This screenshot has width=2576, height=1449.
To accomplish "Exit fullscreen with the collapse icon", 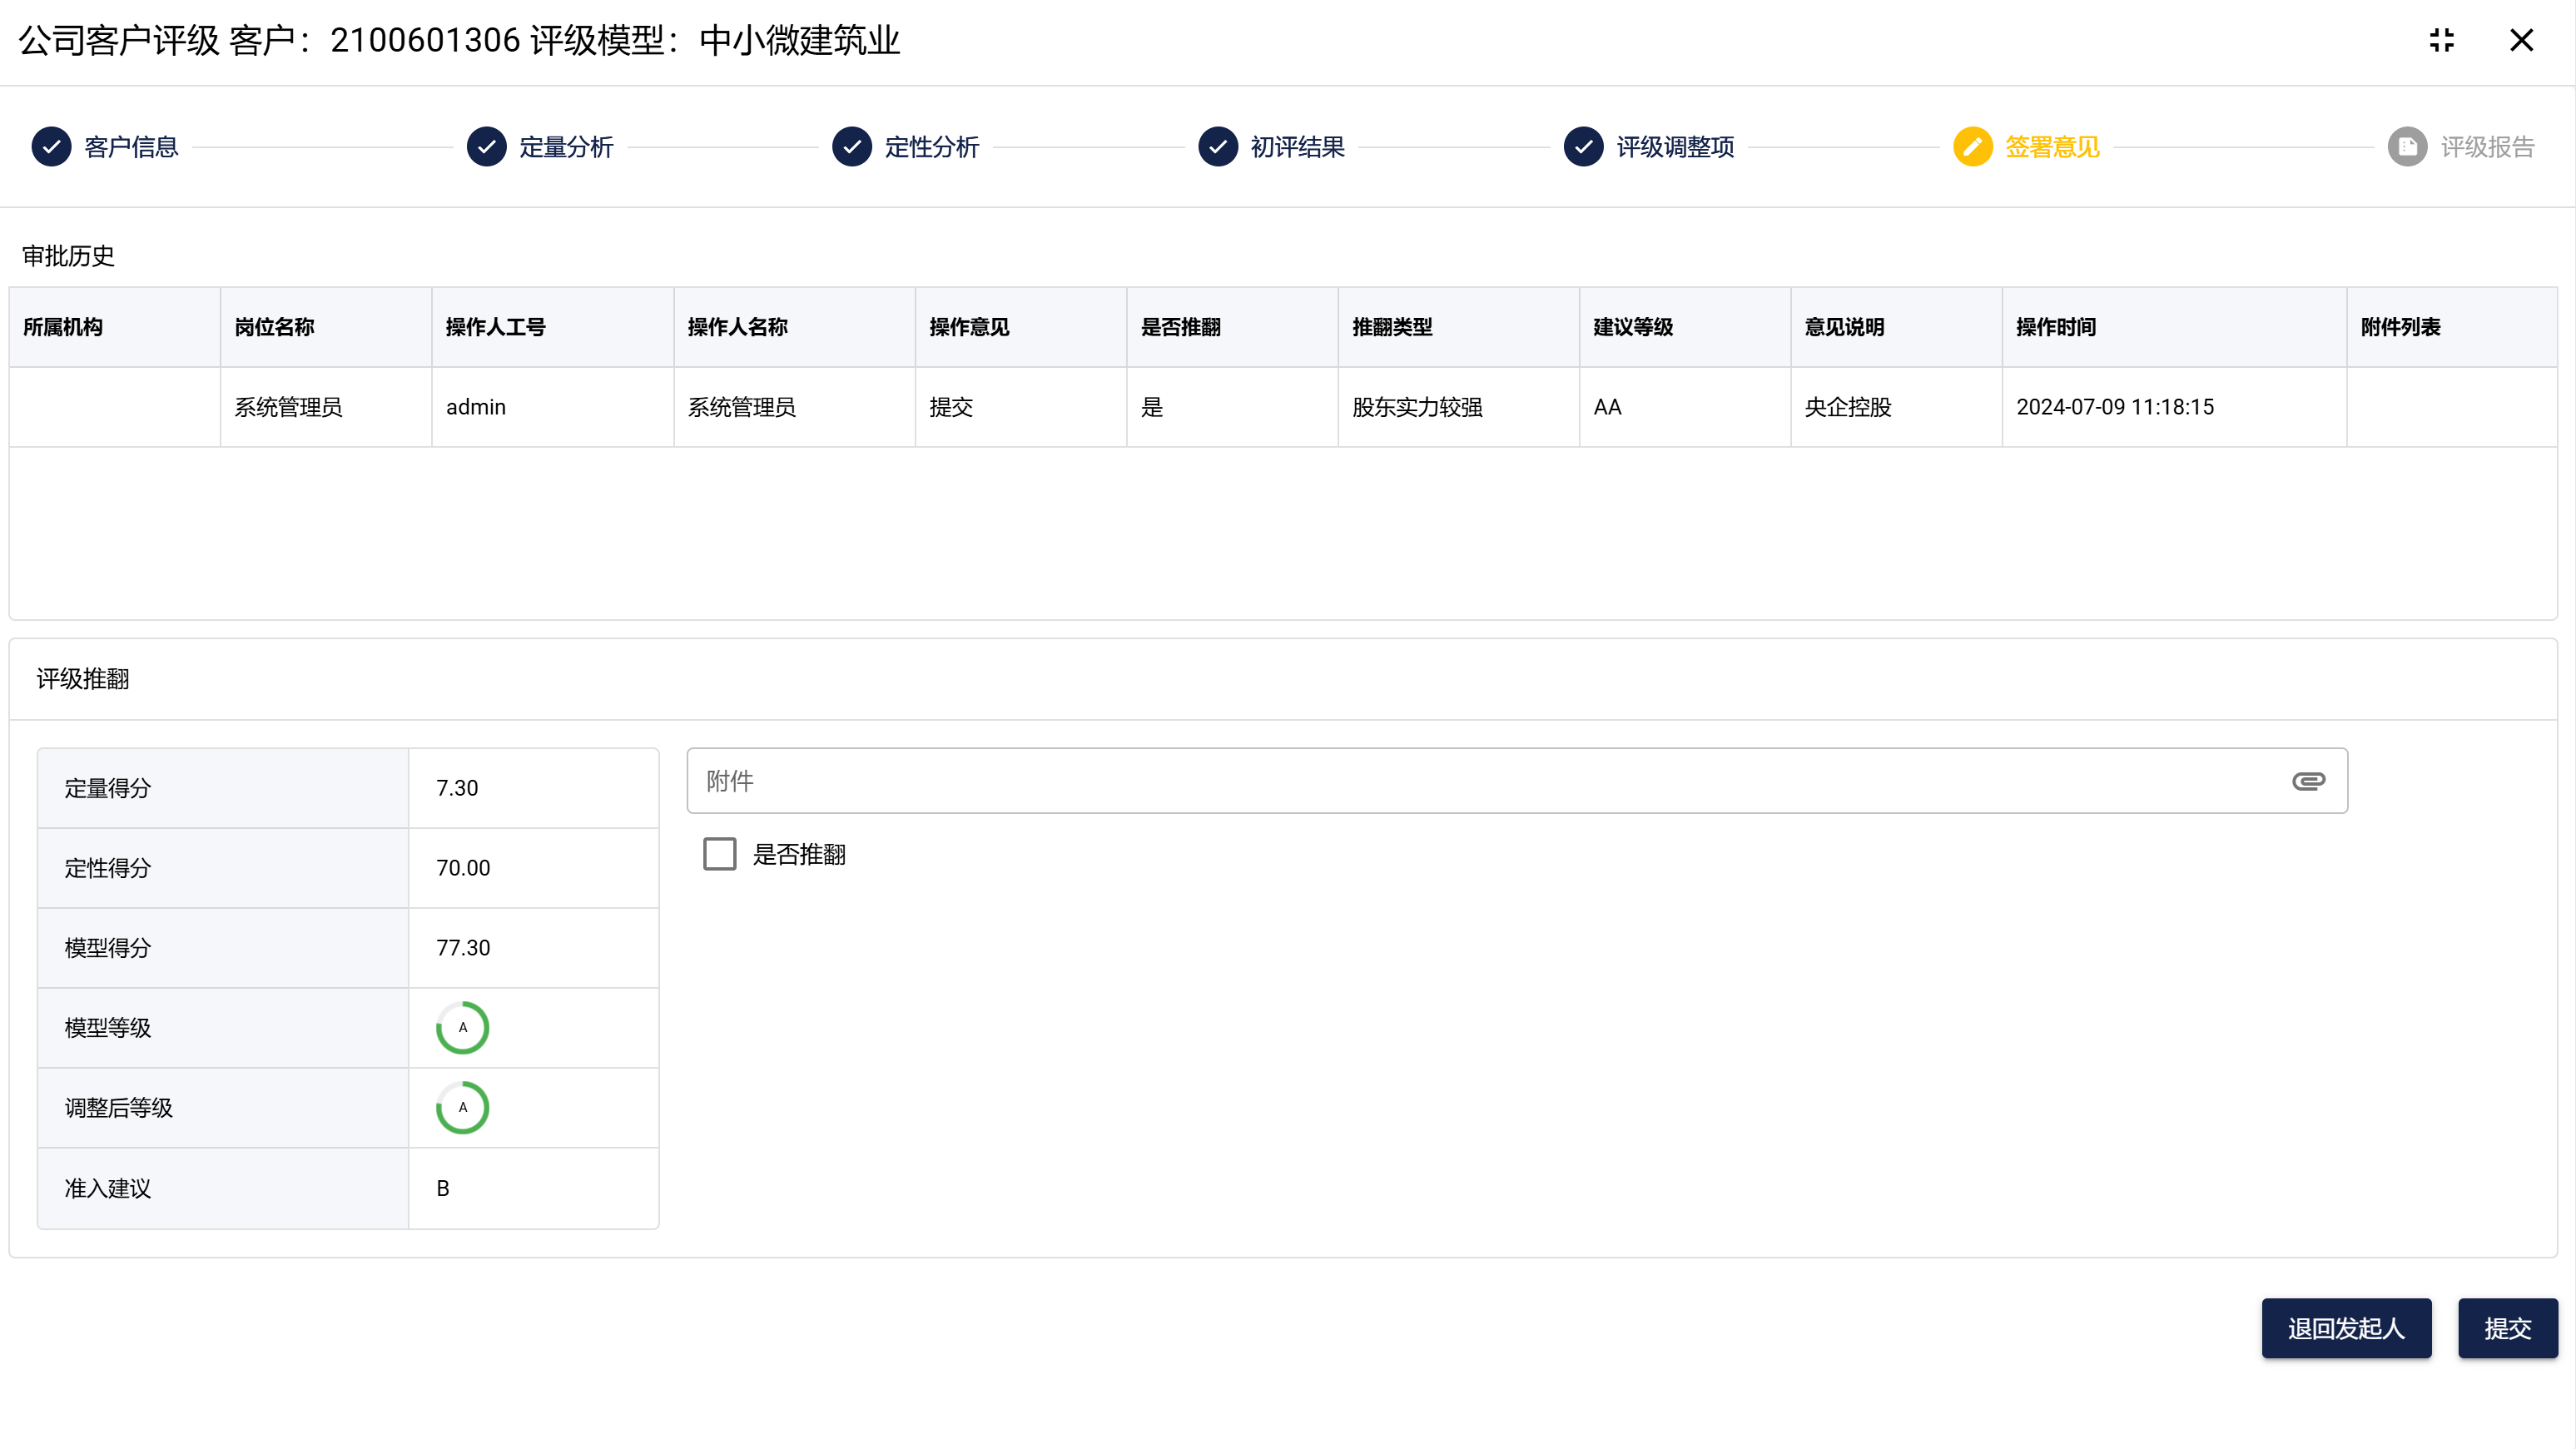I will [x=2441, y=40].
